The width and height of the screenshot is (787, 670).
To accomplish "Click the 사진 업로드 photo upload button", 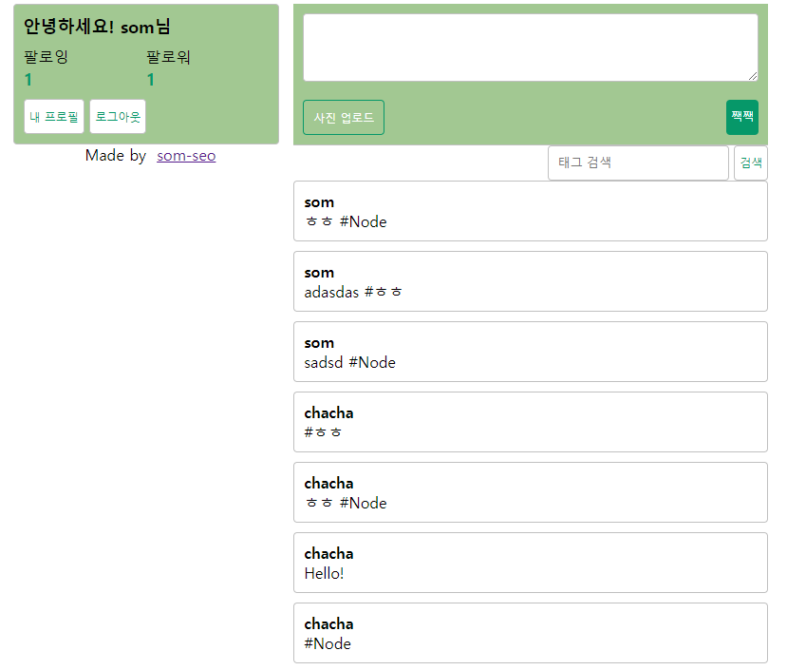I will (343, 117).
